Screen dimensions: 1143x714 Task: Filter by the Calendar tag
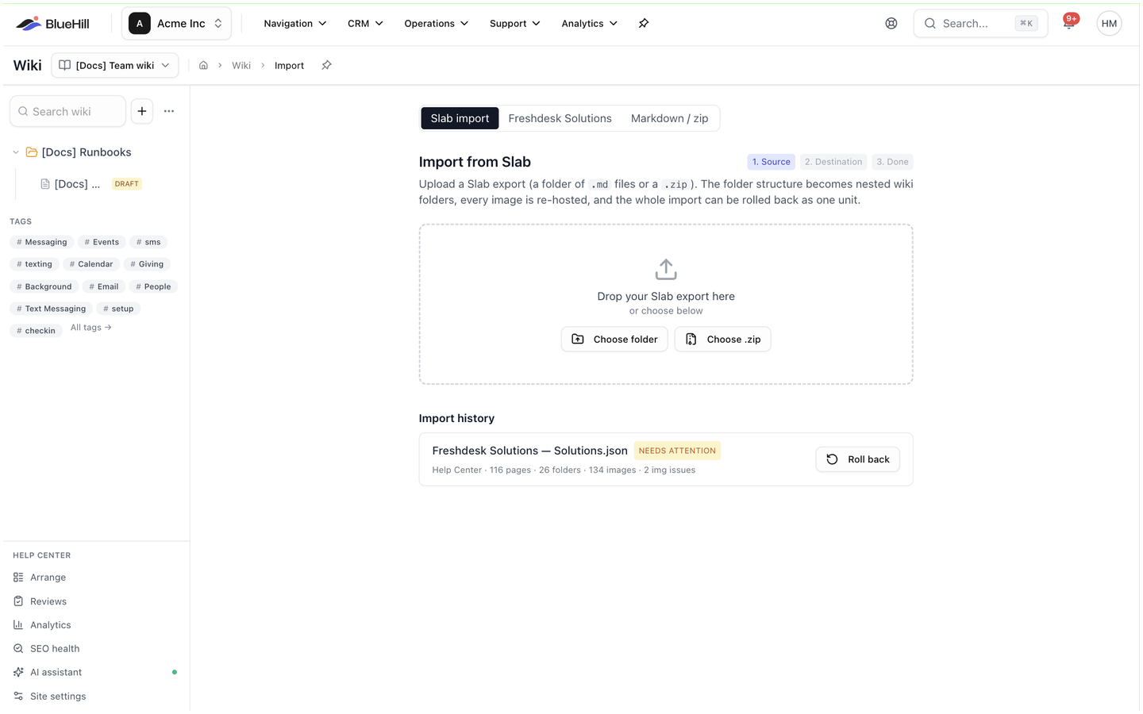tap(91, 264)
